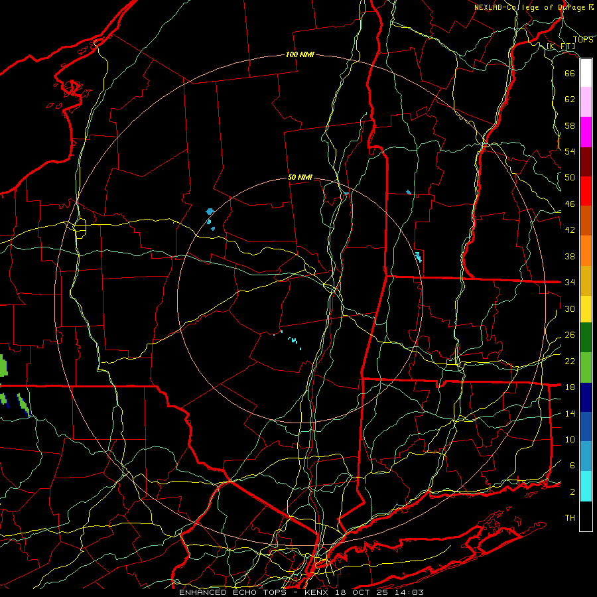Click the black TH swatch in legend
Viewport: 597px width, 597px height.
586,516
